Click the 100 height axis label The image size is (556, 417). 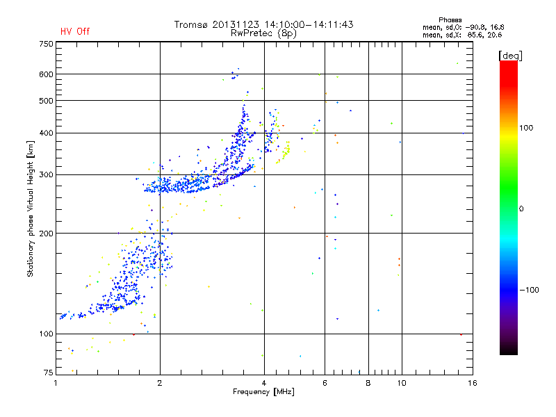(x=46, y=334)
